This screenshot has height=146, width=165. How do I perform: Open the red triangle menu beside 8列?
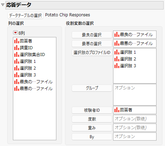pyautogui.click(x=15, y=33)
